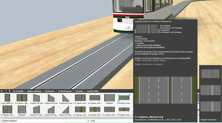
Task: Select the top Beispiel-Variationen road preview
Action: pyautogui.click(x=210, y=73)
